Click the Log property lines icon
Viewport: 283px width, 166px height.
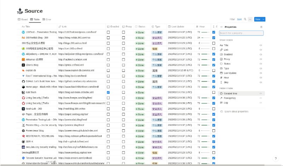(221, 103)
